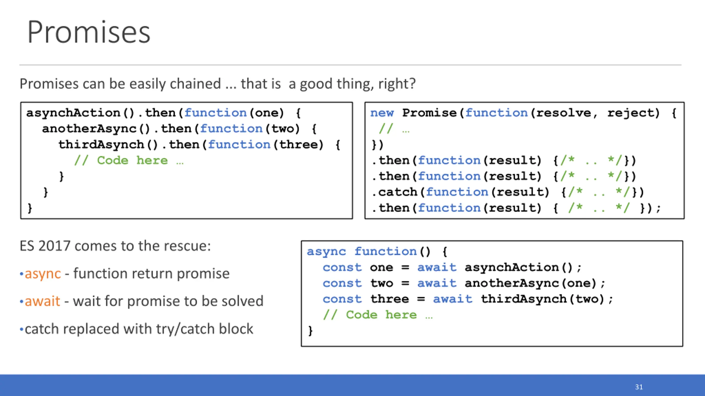Click the green '// Code here' comment in the left box
This screenshot has width=705, height=396.
tap(129, 160)
